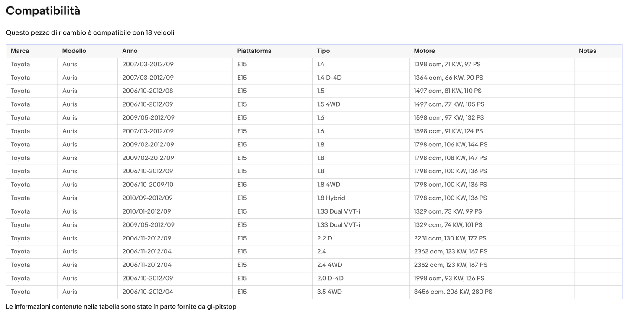Click the Compatibilità heading
This screenshot has width=626, height=315.
[43, 11]
